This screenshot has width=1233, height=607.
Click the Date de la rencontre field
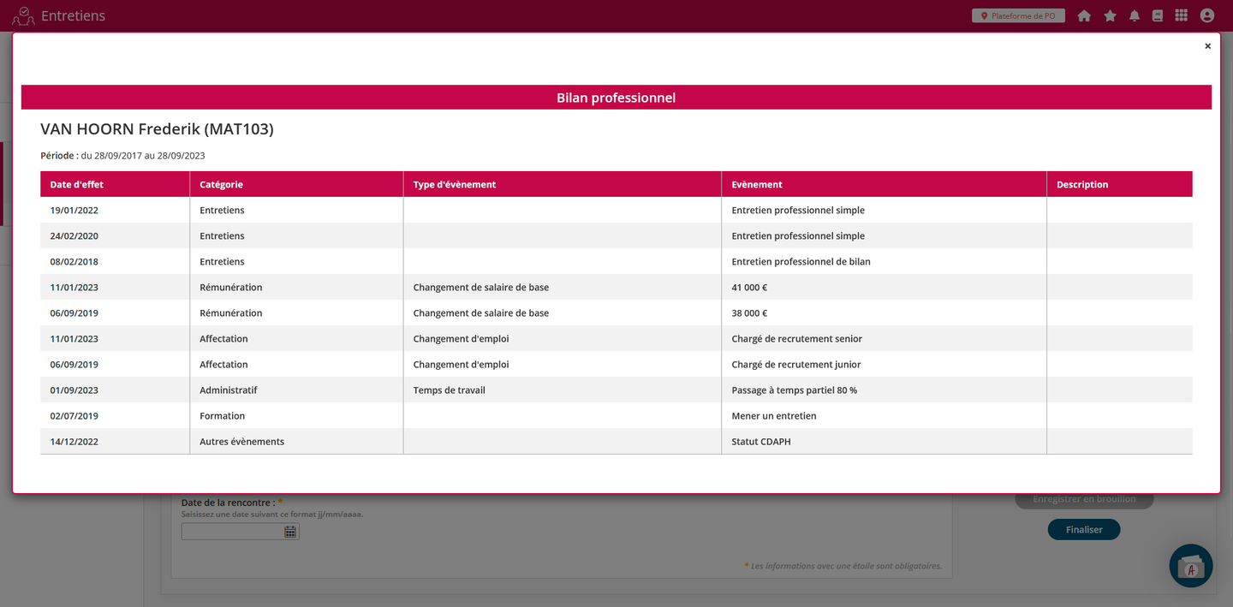coord(232,532)
